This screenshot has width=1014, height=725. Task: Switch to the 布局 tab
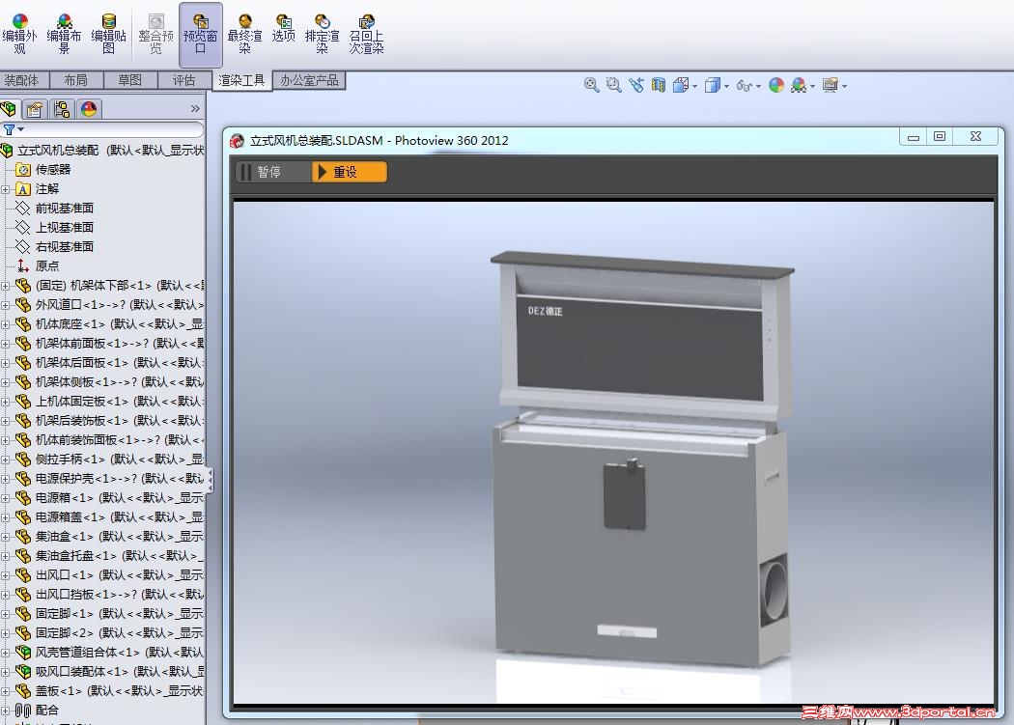pos(75,80)
